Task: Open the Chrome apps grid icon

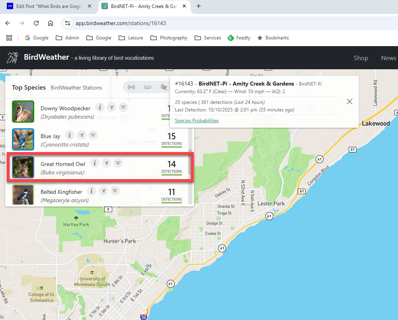Action: point(9,38)
